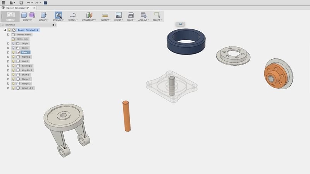The height and width of the screenshot is (174, 310).
Task: Open the CONSTRUCT dropdown menu label
Action: (x=89, y=20)
